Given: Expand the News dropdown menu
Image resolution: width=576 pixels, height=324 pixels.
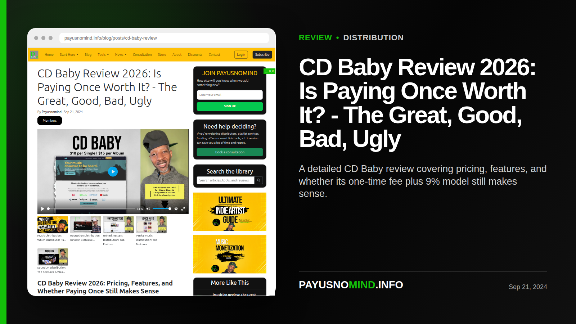Looking at the screenshot, I should 121,55.
